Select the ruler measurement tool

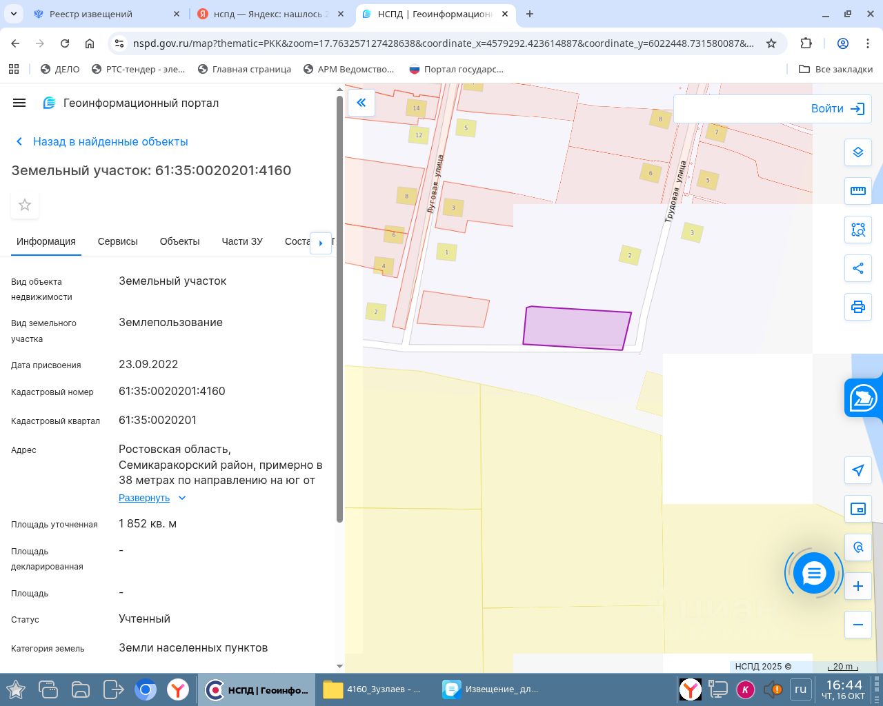point(858,191)
